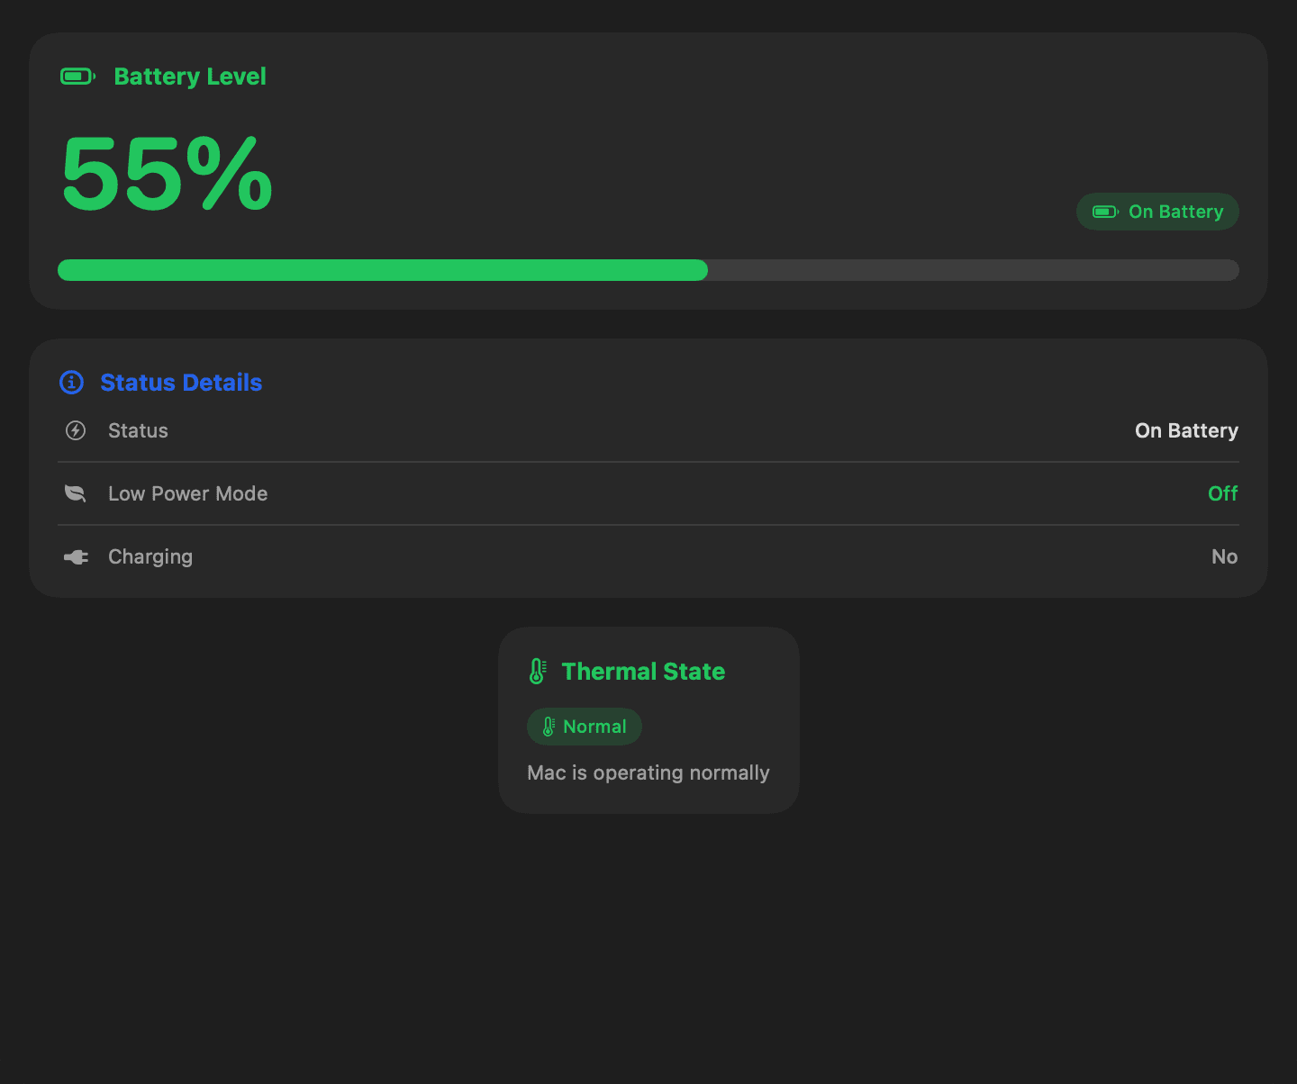Click the Off value for Low Power Mode
This screenshot has width=1297, height=1084.
click(1223, 493)
